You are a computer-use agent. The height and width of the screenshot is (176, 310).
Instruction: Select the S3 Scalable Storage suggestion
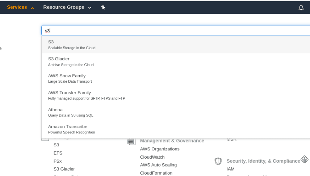176,45
